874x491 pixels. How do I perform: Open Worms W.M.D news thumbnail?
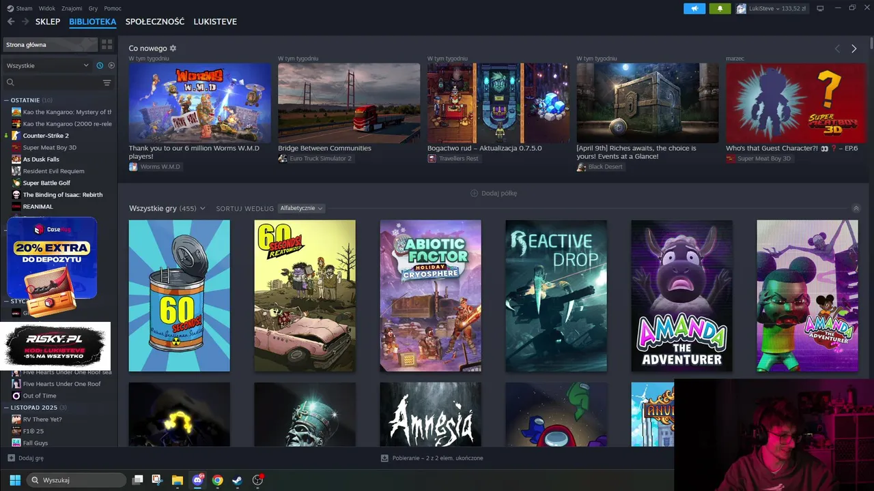pos(199,103)
